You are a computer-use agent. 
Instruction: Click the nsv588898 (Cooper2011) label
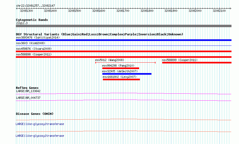[x=34, y=54]
